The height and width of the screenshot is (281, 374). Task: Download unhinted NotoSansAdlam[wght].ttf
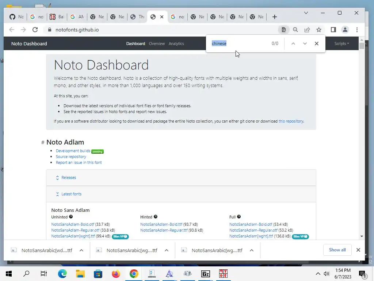(73, 236)
